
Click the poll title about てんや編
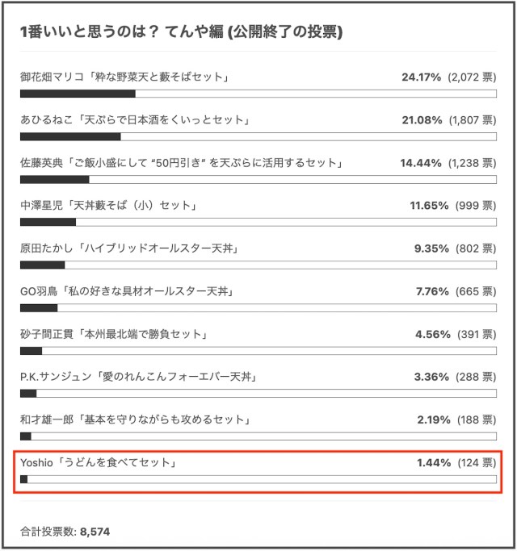182,32
